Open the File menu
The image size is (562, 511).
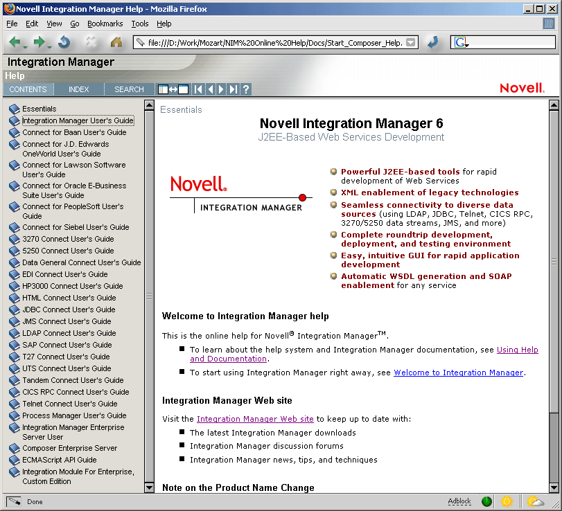(12, 24)
